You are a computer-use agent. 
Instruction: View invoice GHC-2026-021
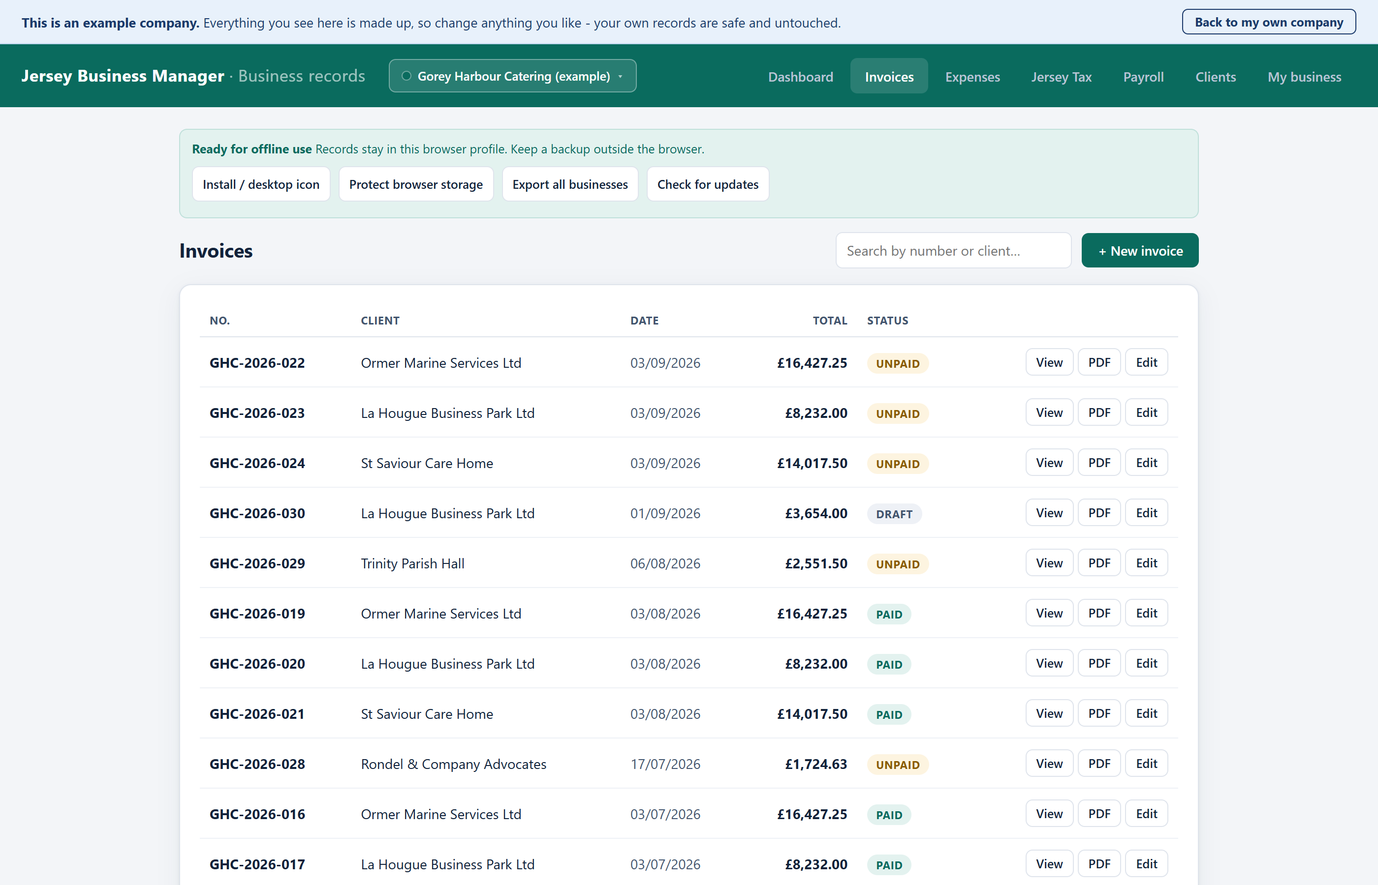pyautogui.click(x=1049, y=712)
